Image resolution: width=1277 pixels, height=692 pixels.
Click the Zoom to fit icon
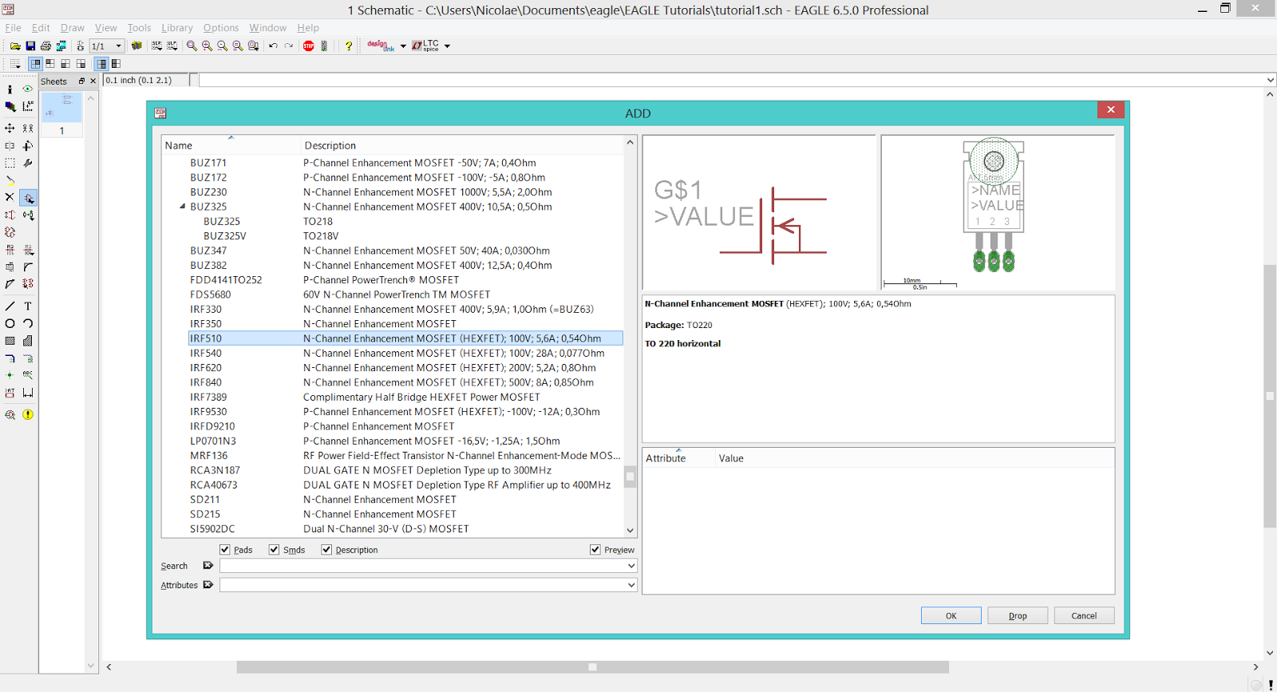(192, 46)
